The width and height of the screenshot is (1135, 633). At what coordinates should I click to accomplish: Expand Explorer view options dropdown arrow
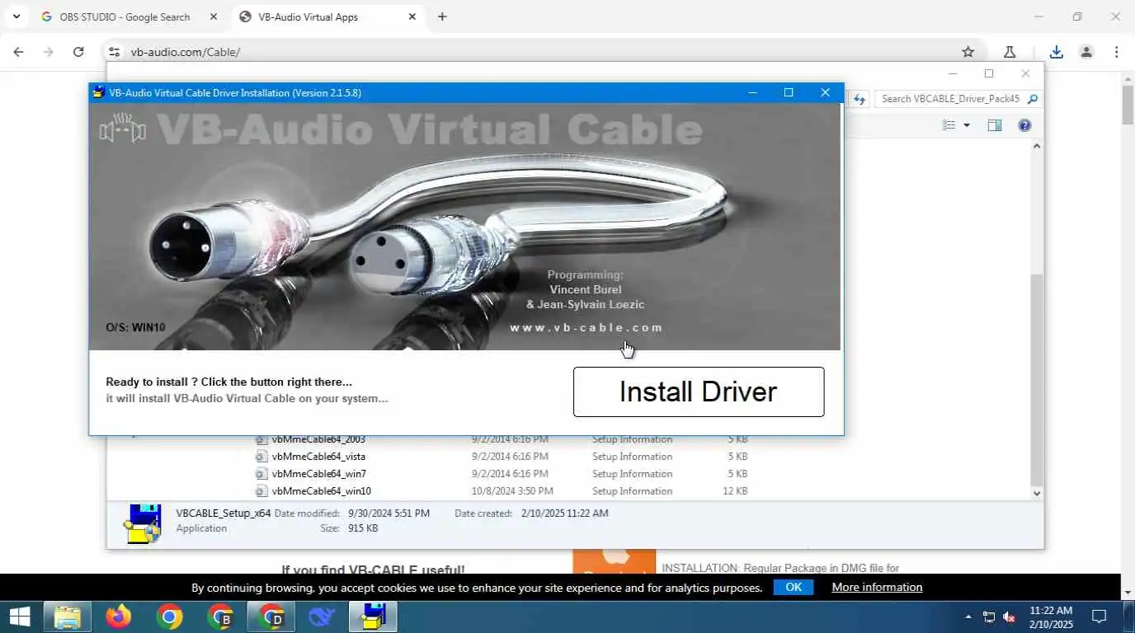point(967,125)
